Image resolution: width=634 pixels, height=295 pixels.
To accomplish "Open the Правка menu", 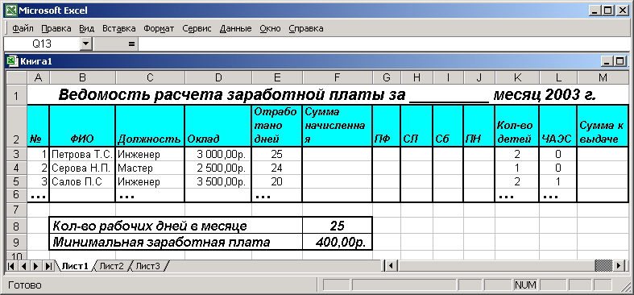I will click(x=56, y=29).
